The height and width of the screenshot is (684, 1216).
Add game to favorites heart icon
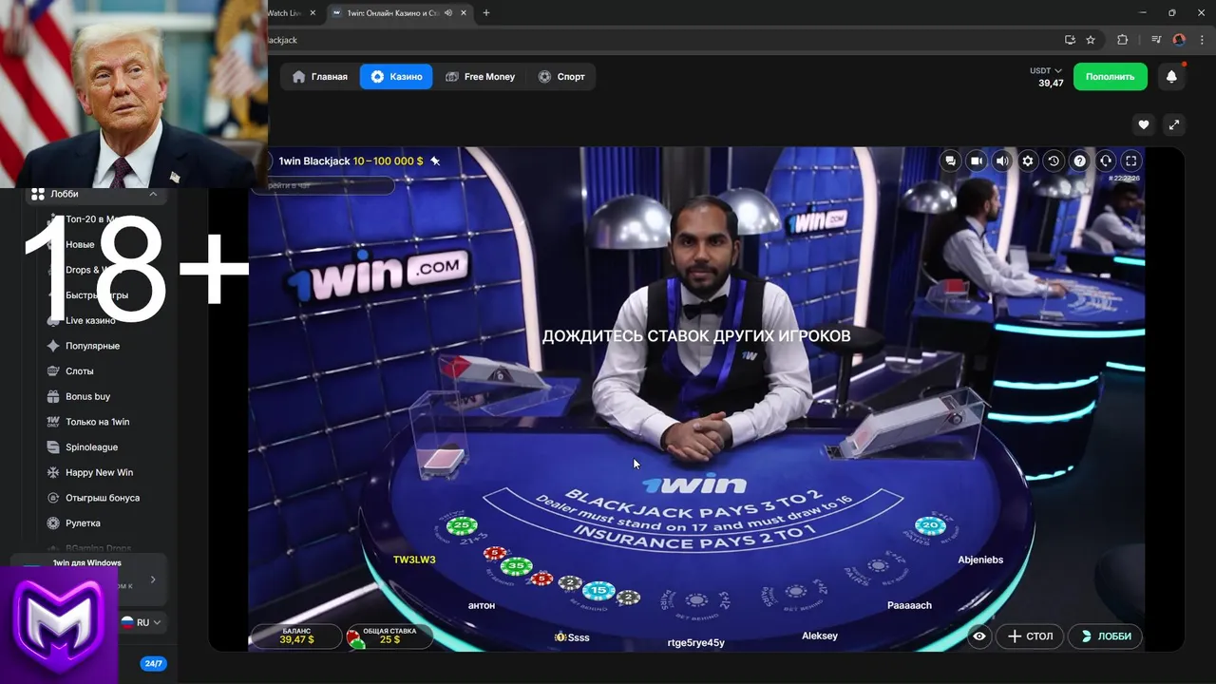click(1144, 124)
